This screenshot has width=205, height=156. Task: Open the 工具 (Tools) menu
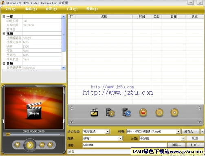72,9
